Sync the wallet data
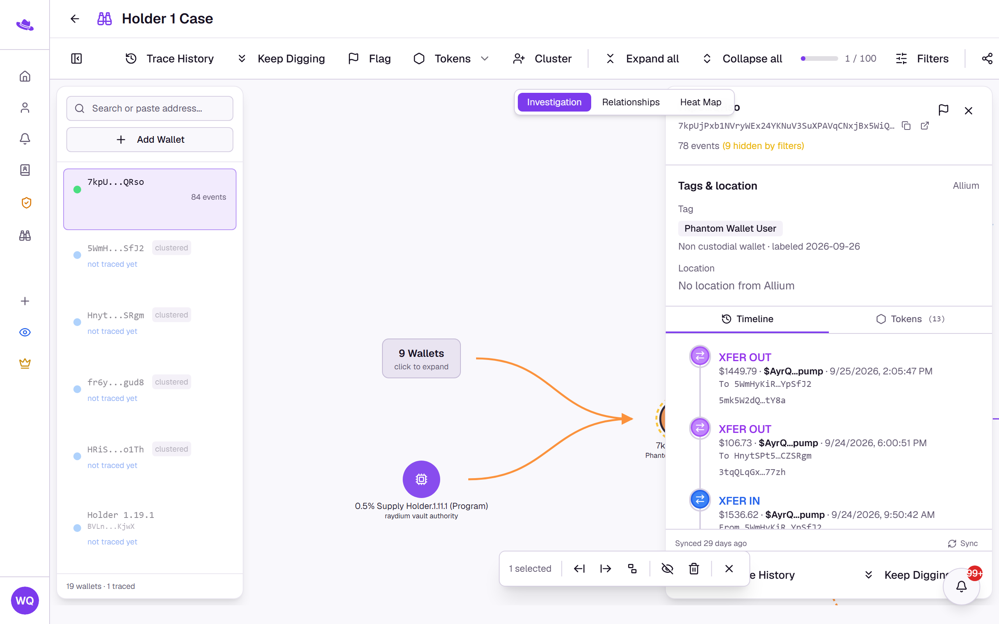The height and width of the screenshot is (624, 999). (x=963, y=544)
